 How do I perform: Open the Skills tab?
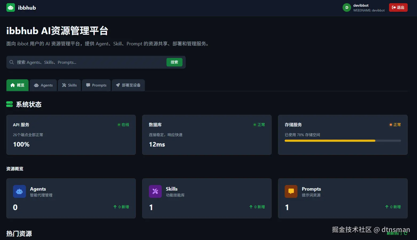tap(69, 85)
